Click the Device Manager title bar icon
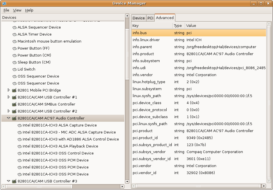This screenshot has height=190, width=273. (x=4, y=3)
